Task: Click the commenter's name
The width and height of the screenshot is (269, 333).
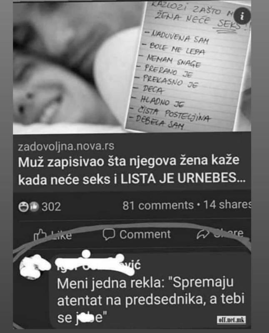Action: [x=98, y=264]
